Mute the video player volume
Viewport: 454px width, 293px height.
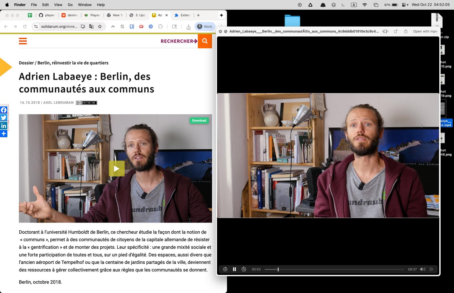[x=423, y=269]
